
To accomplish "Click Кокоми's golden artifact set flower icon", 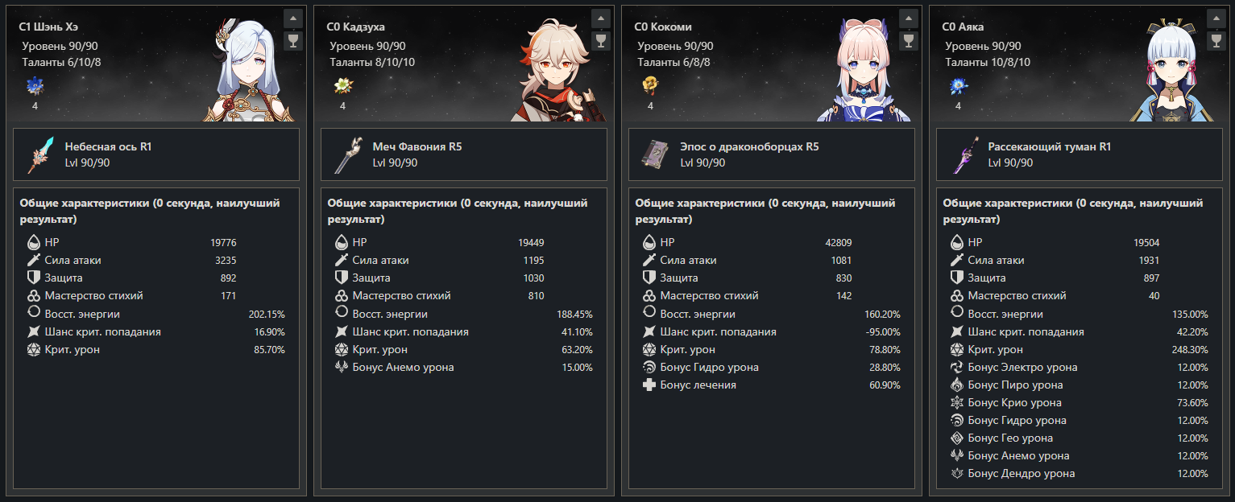I will point(650,85).
